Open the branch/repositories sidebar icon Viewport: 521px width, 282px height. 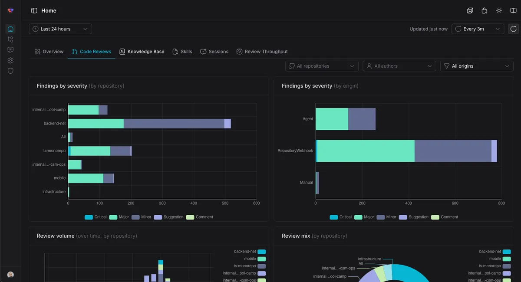[10, 39]
